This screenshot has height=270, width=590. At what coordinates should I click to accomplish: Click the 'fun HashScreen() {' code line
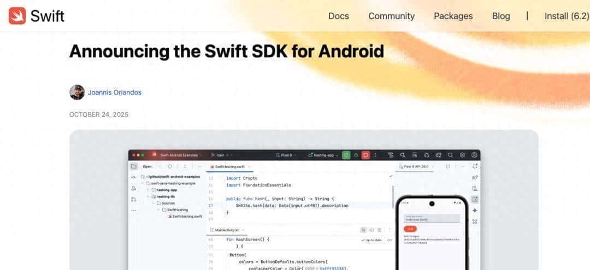(x=248, y=239)
